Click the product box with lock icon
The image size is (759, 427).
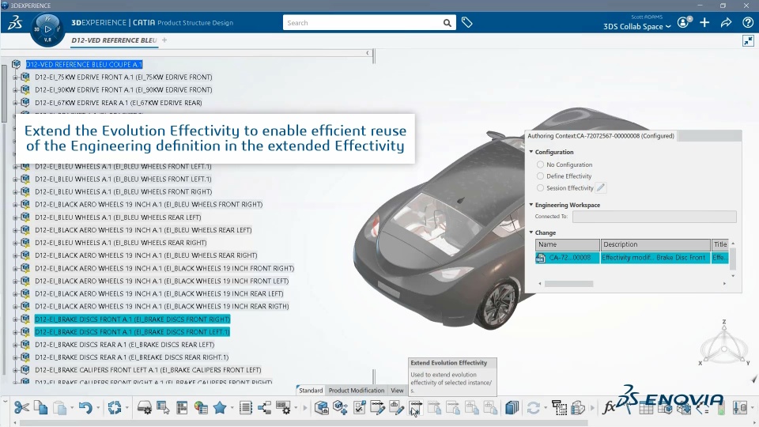(322, 408)
